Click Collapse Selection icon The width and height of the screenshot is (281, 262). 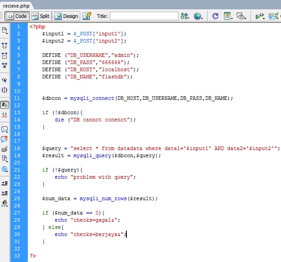4,56
